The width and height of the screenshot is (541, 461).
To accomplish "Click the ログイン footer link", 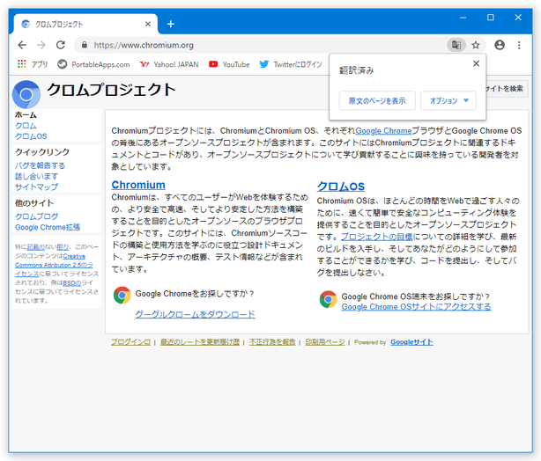I will [x=130, y=342].
